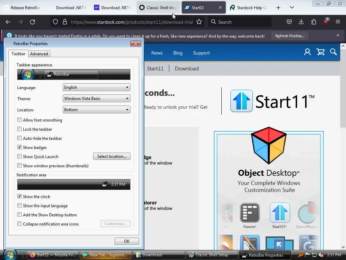Switch to the Release RetroBar browser tab

click(x=23, y=8)
